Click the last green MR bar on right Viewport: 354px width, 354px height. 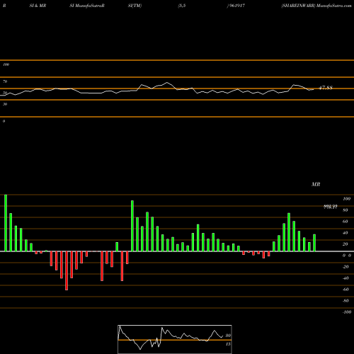pos(314,243)
